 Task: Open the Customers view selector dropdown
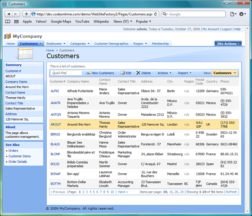(225, 73)
